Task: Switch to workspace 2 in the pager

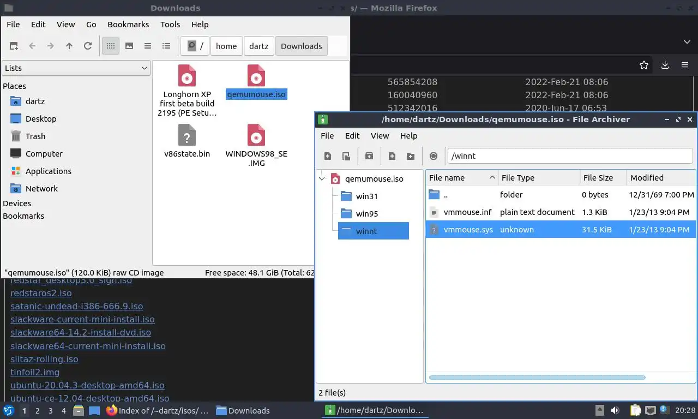Action: pyautogui.click(x=38, y=411)
